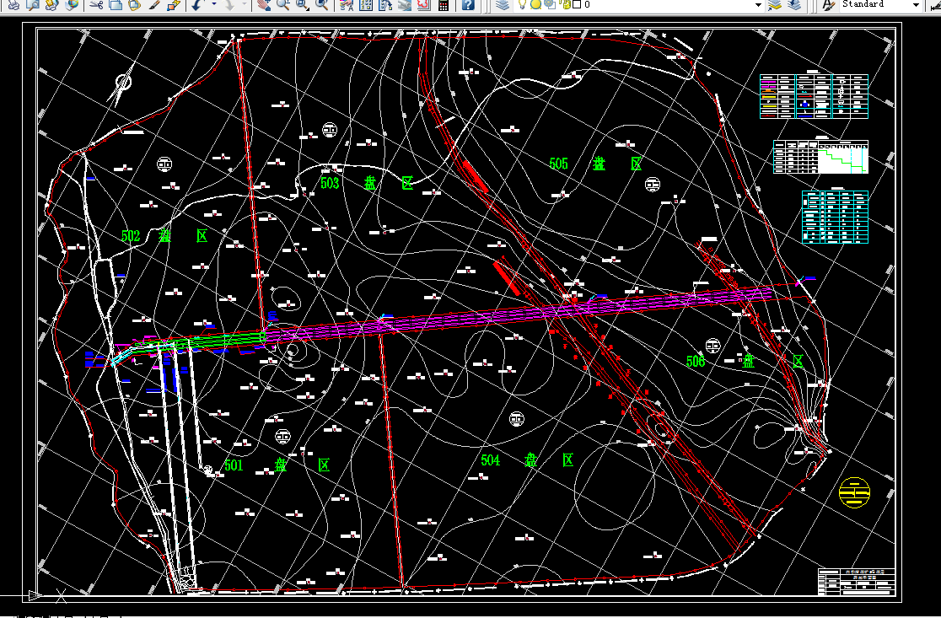941x618 pixels.
Task: Click the green 504 panel label
Action: click(528, 460)
